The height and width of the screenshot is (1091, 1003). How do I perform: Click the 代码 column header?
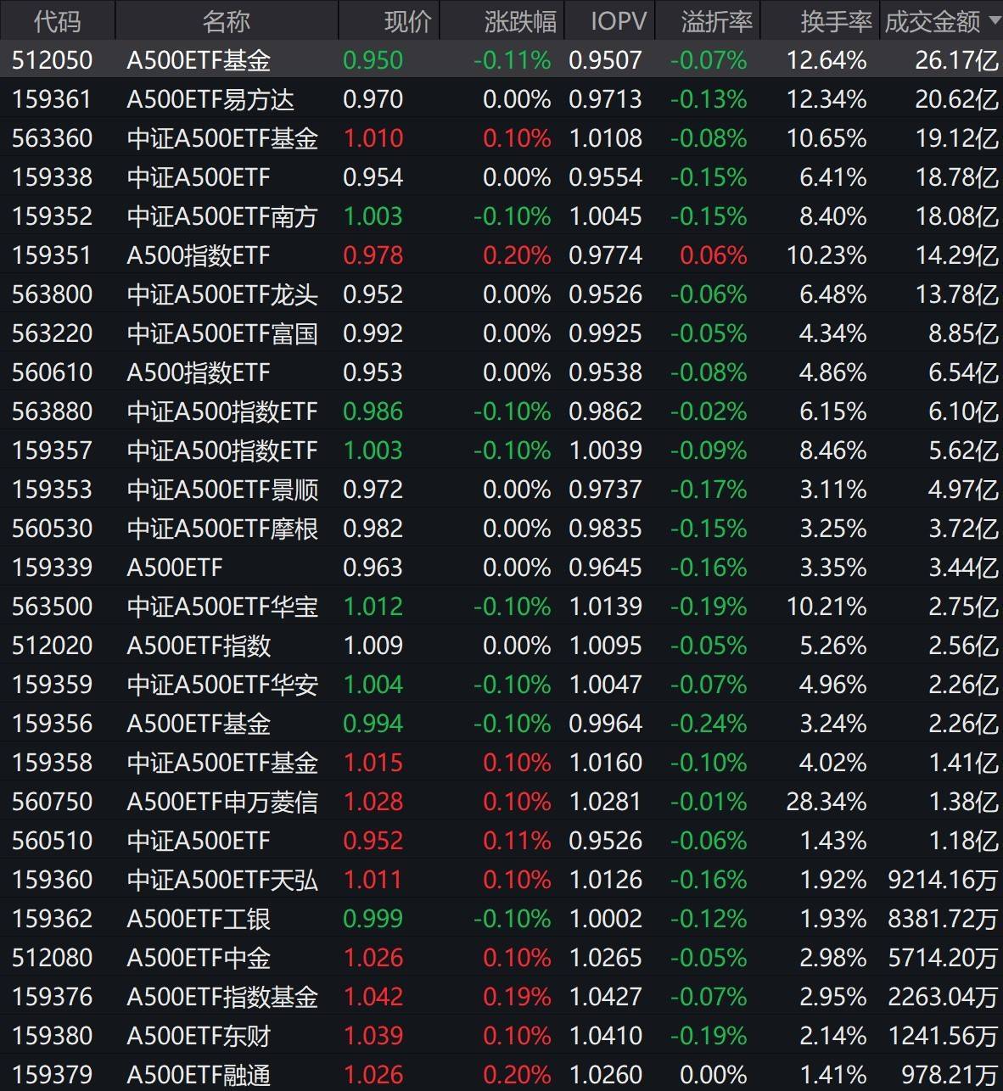pos(57,21)
